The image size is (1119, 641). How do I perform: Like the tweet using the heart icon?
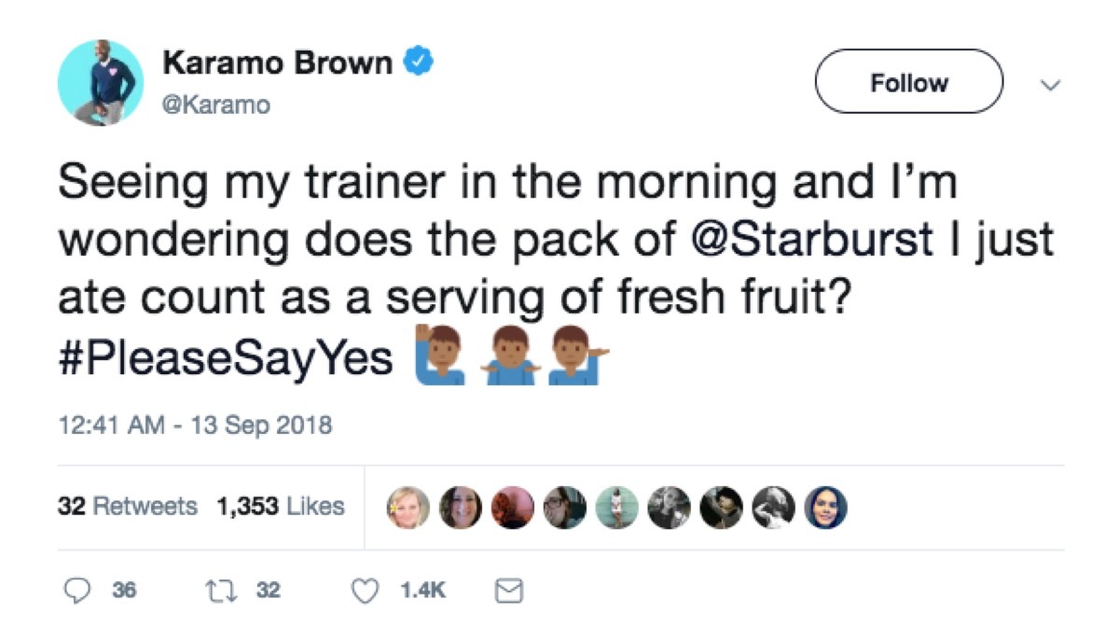point(363,590)
